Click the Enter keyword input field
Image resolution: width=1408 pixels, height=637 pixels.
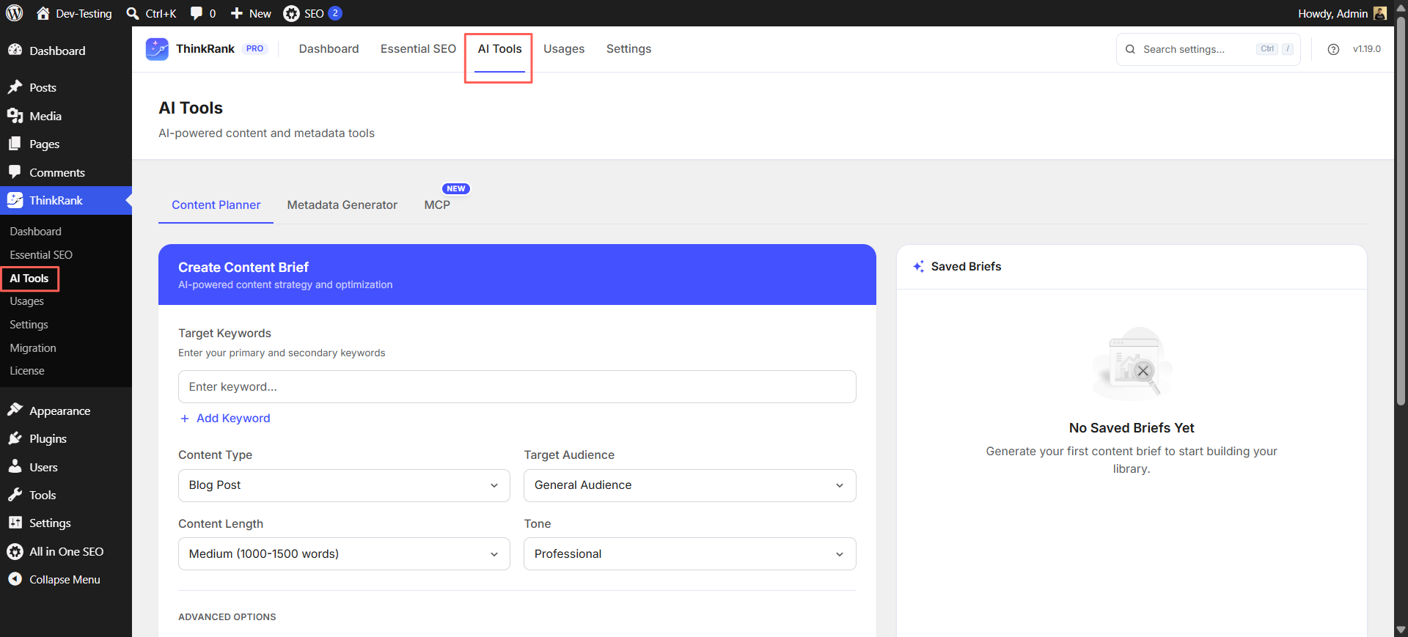(x=517, y=387)
